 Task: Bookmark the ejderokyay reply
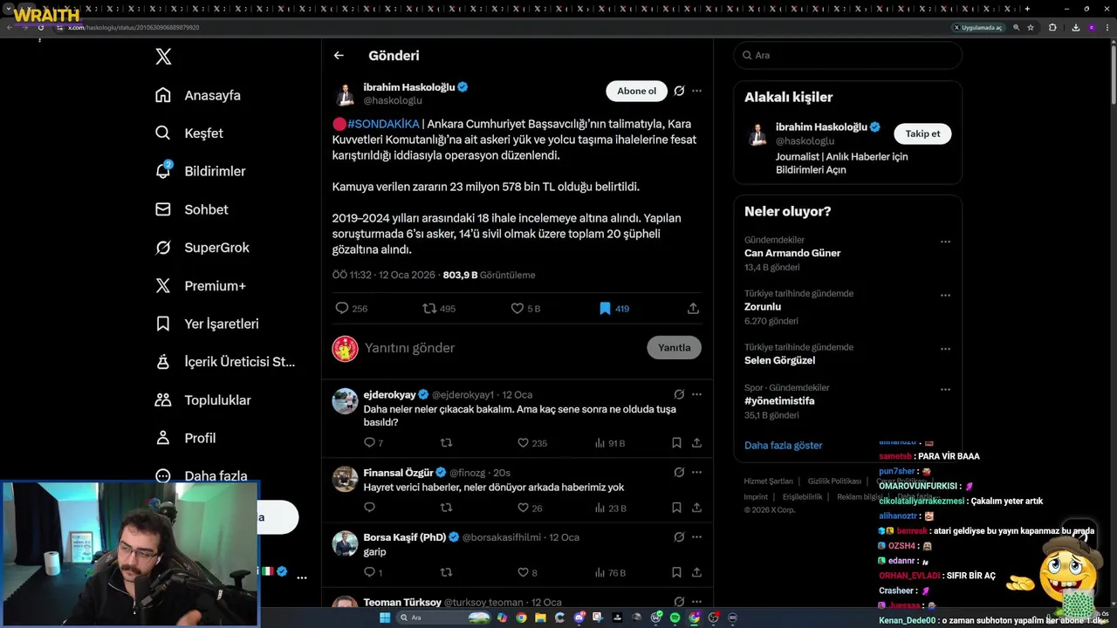click(x=676, y=443)
